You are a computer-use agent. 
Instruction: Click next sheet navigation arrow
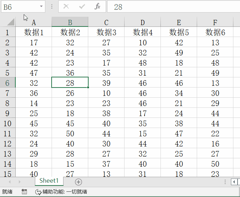[20, 182]
